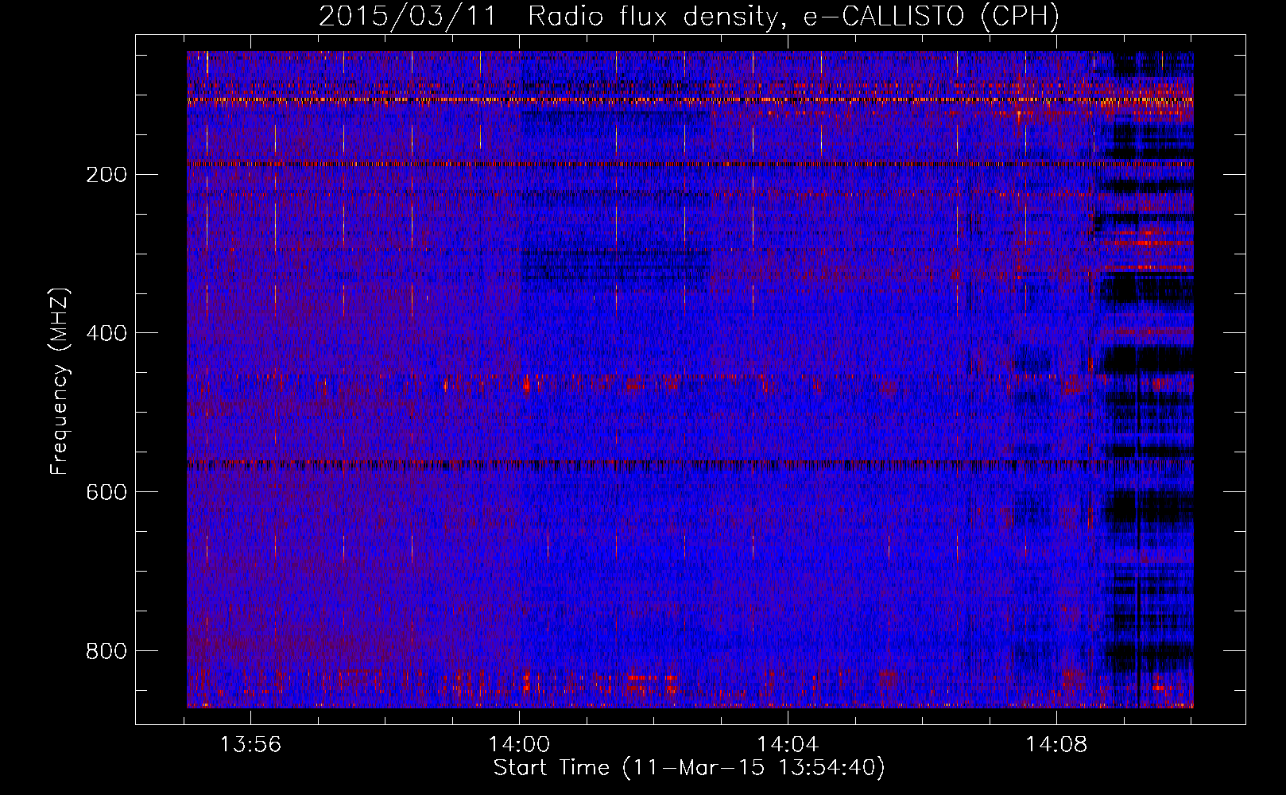Click the 14:08 time tick label
The image size is (1286, 795).
[1056, 744]
